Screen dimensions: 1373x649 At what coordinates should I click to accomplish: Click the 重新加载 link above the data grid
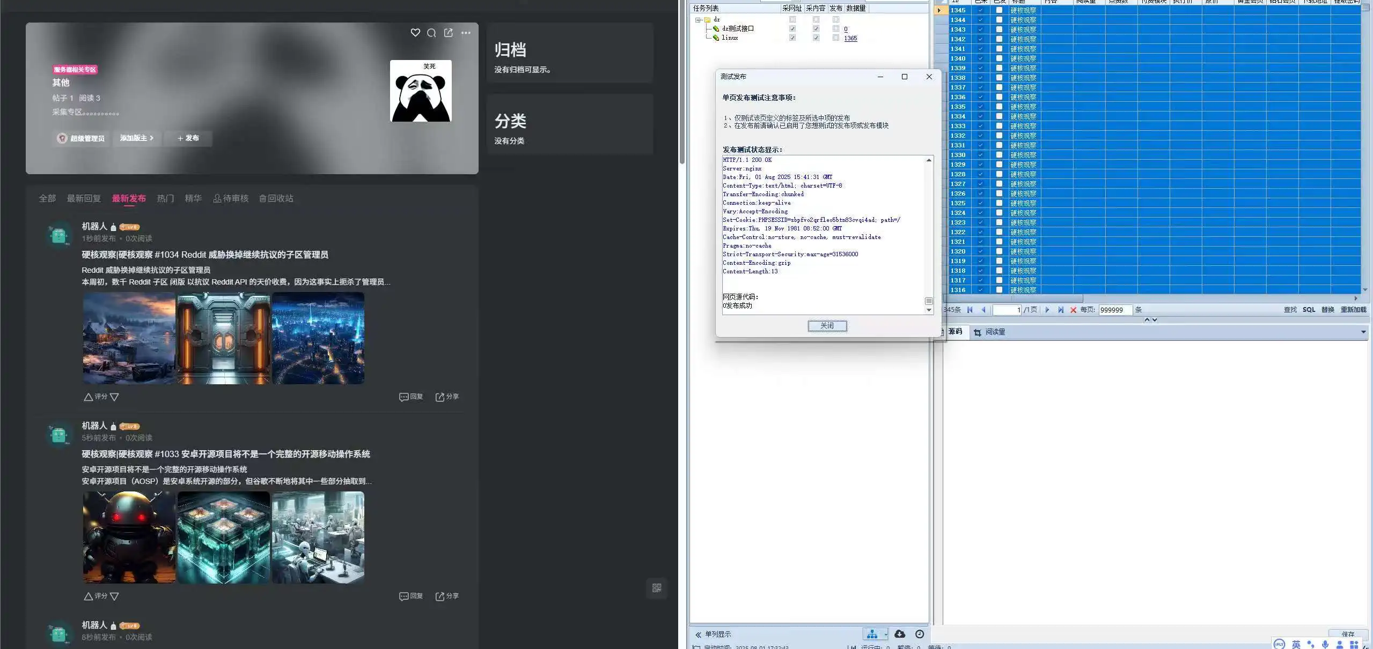(1353, 310)
